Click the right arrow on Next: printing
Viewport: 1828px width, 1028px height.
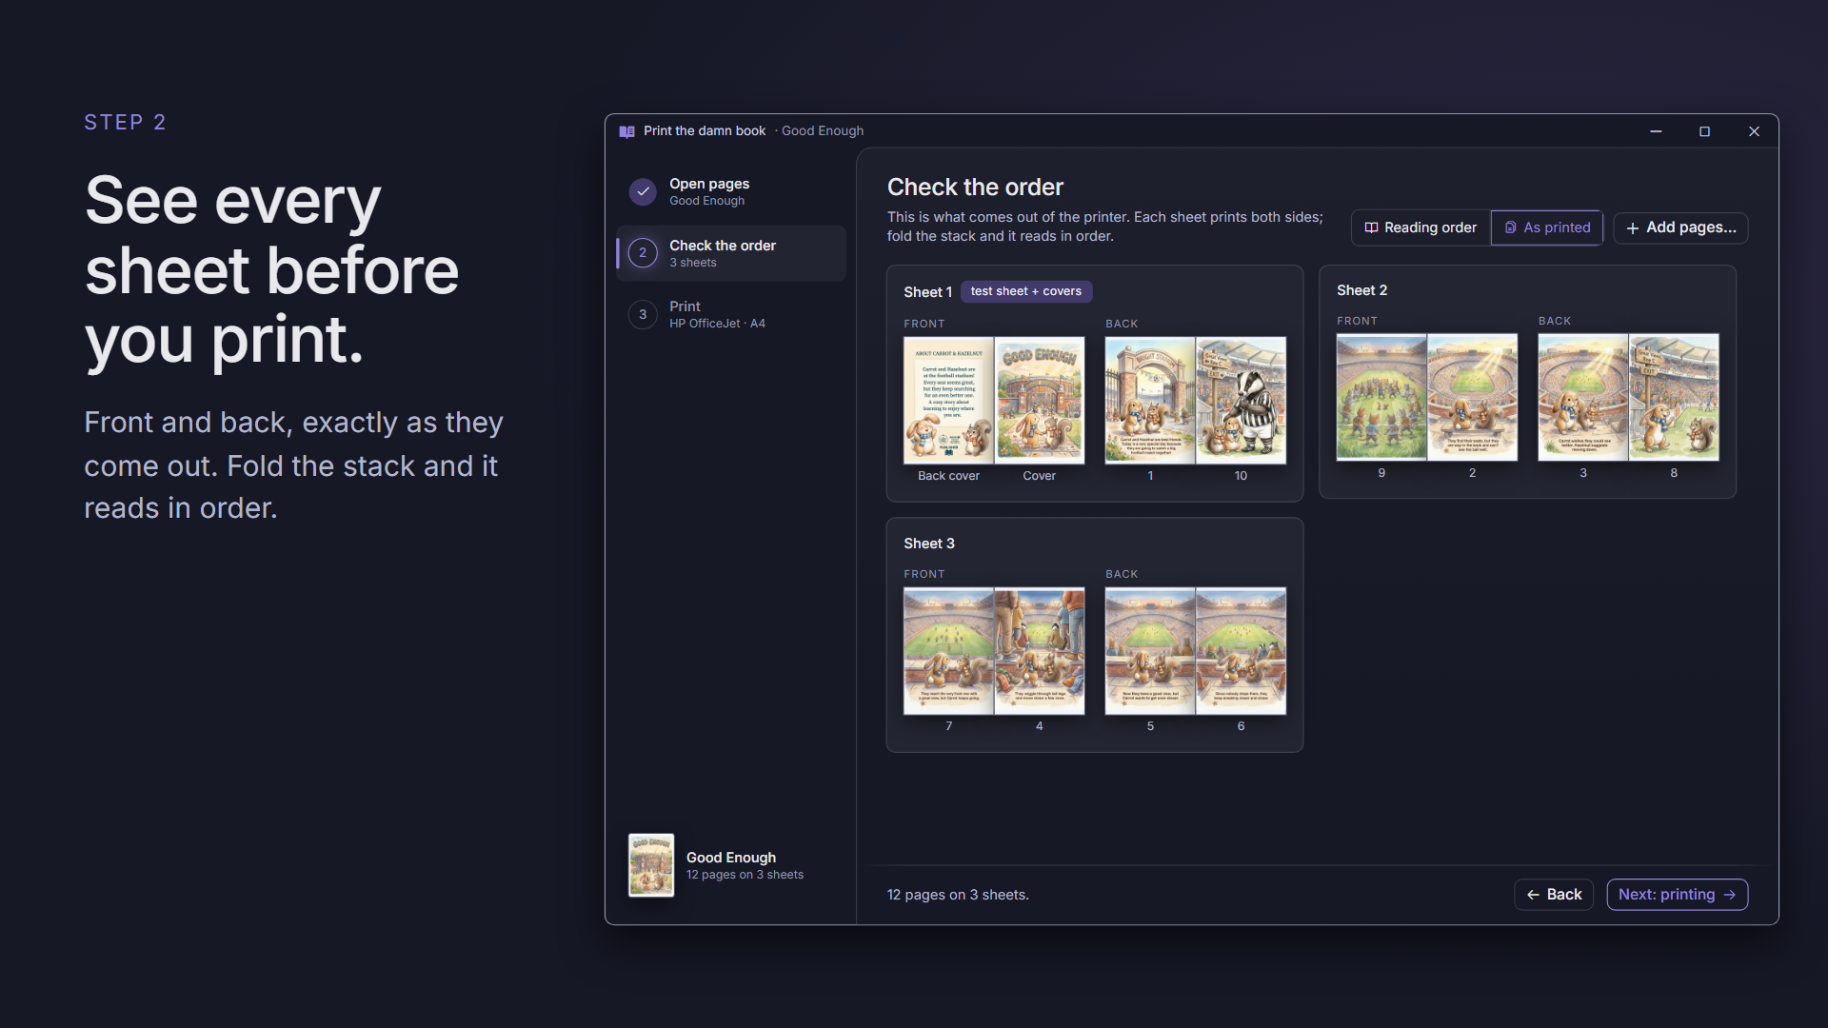tap(1729, 895)
